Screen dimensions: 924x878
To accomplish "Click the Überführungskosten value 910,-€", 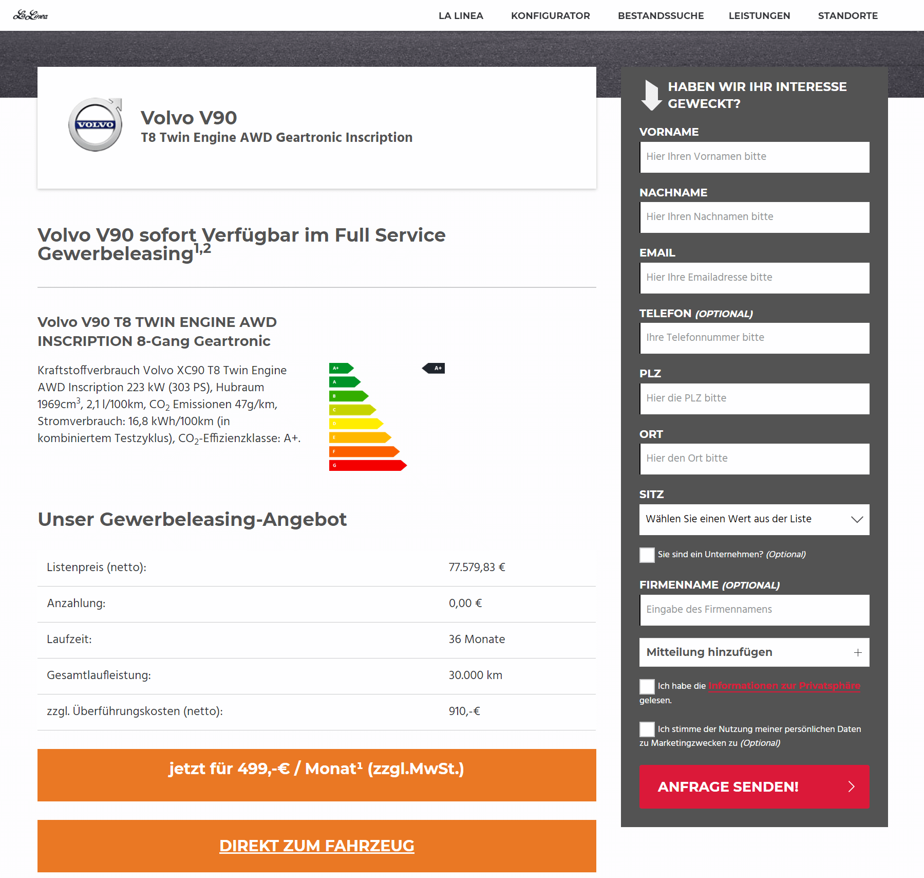I will 464,711.
